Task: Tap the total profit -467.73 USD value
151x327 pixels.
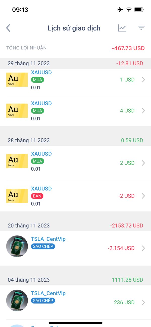Action: (x=128, y=48)
